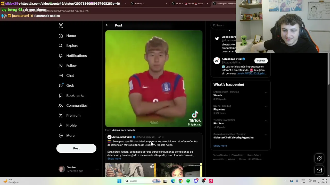Open Accessibility footer link
Screen dimensions: 330x185
[x=219, y=159]
